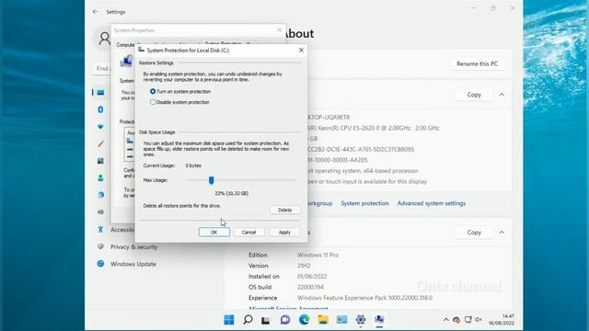
Task: Click the 23% (10,32 GB) usage text
Action: pyautogui.click(x=231, y=193)
